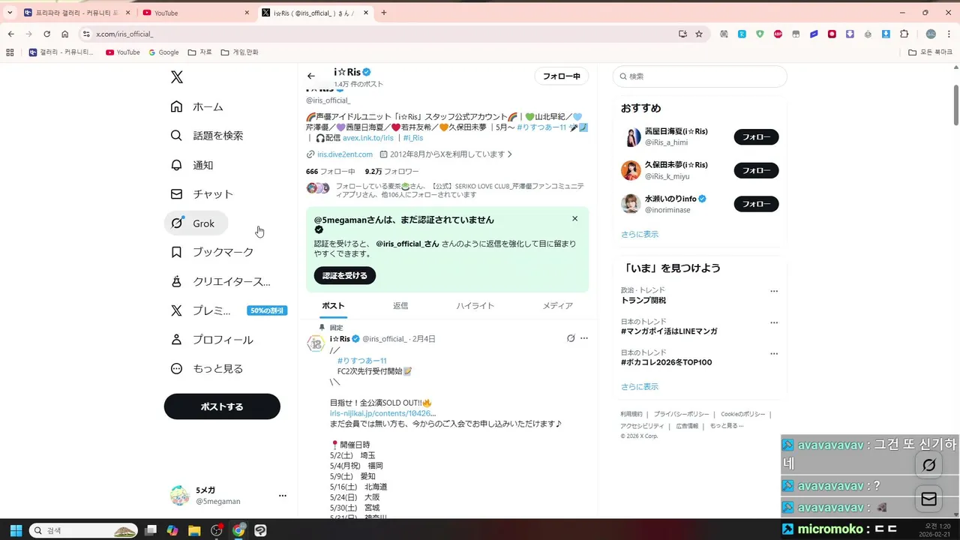Open iris-nijikai.jp link in post
960x540 pixels.
[382, 413]
